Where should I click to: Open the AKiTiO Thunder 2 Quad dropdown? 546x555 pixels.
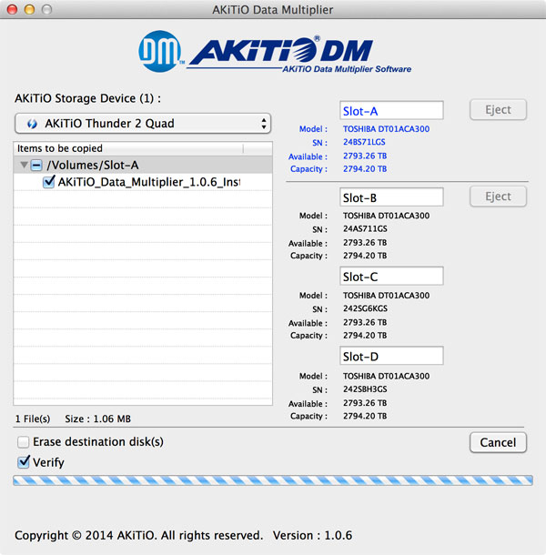click(143, 124)
